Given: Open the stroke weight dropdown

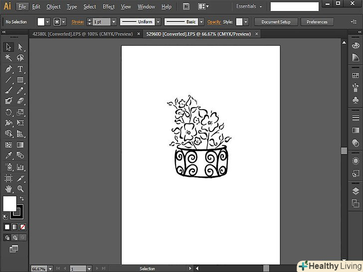Looking at the screenshot, I should click(114, 22).
